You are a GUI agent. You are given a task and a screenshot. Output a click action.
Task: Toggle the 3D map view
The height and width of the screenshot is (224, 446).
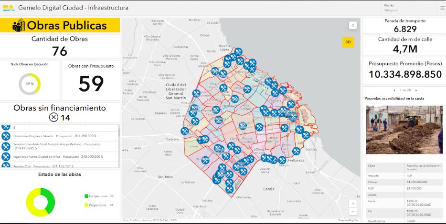point(348,42)
